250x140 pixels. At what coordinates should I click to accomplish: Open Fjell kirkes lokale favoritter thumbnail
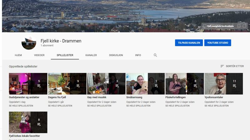[x=28, y=122]
